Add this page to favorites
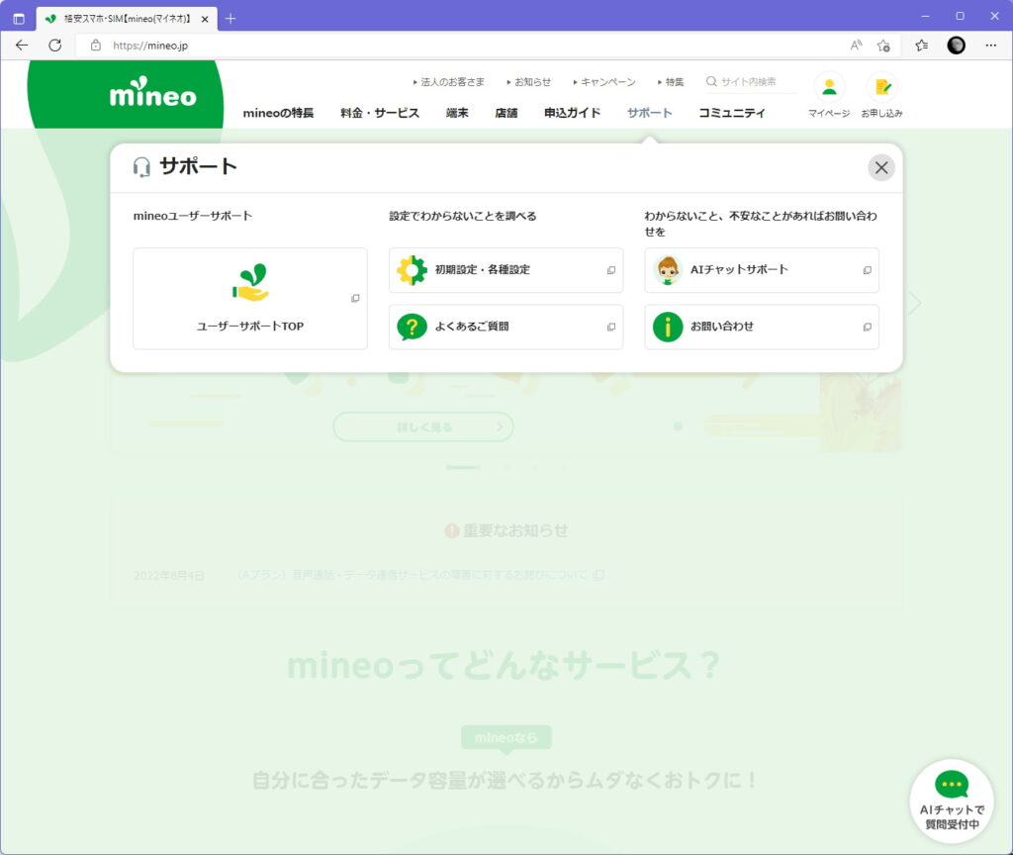The width and height of the screenshot is (1013, 855). coord(883,46)
